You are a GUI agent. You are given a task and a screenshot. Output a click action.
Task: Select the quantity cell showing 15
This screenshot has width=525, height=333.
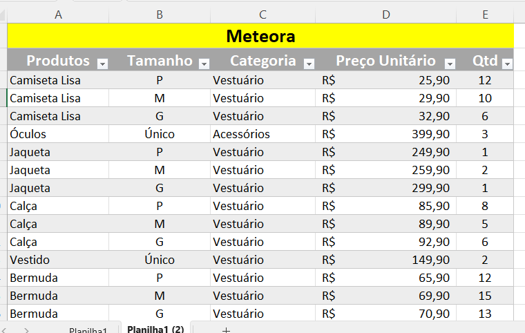pyautogui.click(x=485, y=296)
